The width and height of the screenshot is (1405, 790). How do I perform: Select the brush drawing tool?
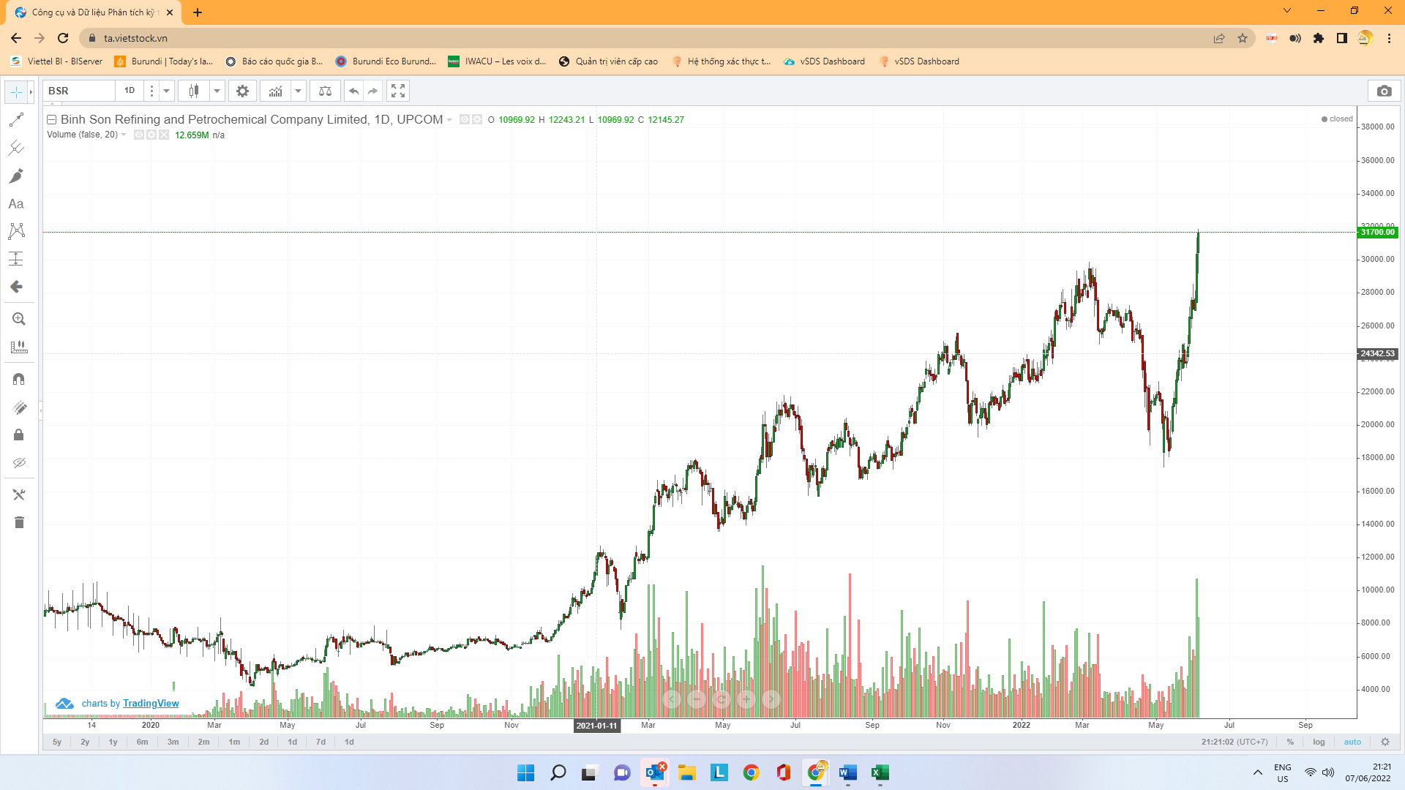tap(16, 176)
